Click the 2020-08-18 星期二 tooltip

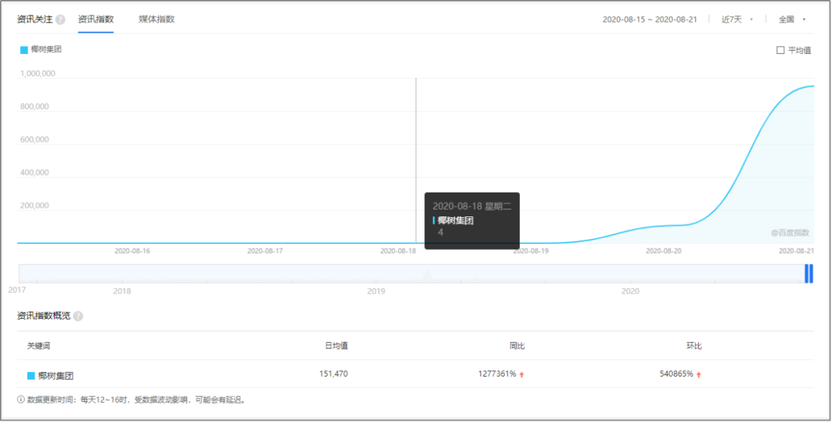[x=472, y=220]
